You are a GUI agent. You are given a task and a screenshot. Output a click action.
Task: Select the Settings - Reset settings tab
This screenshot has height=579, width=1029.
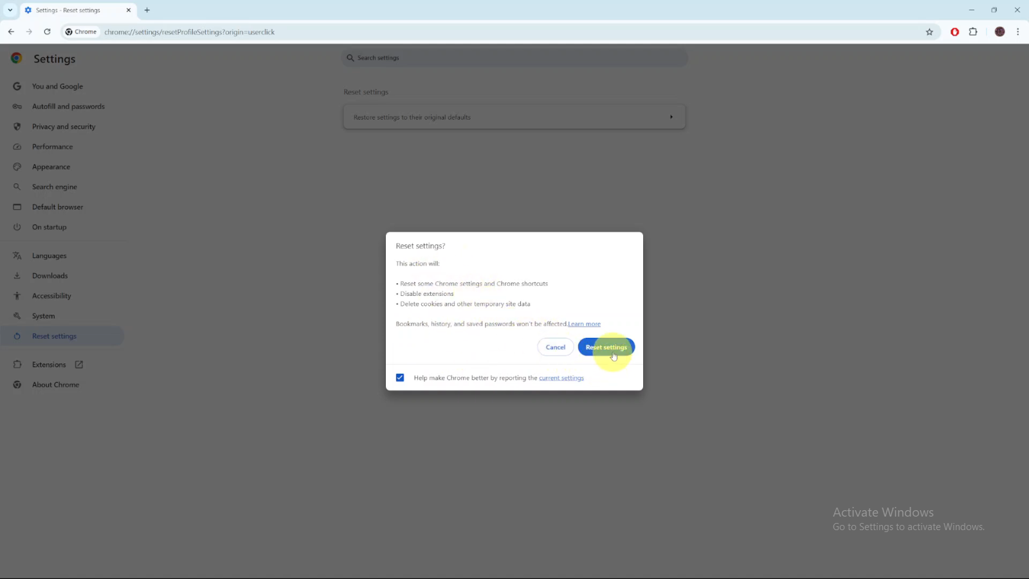tap(78, 10)
